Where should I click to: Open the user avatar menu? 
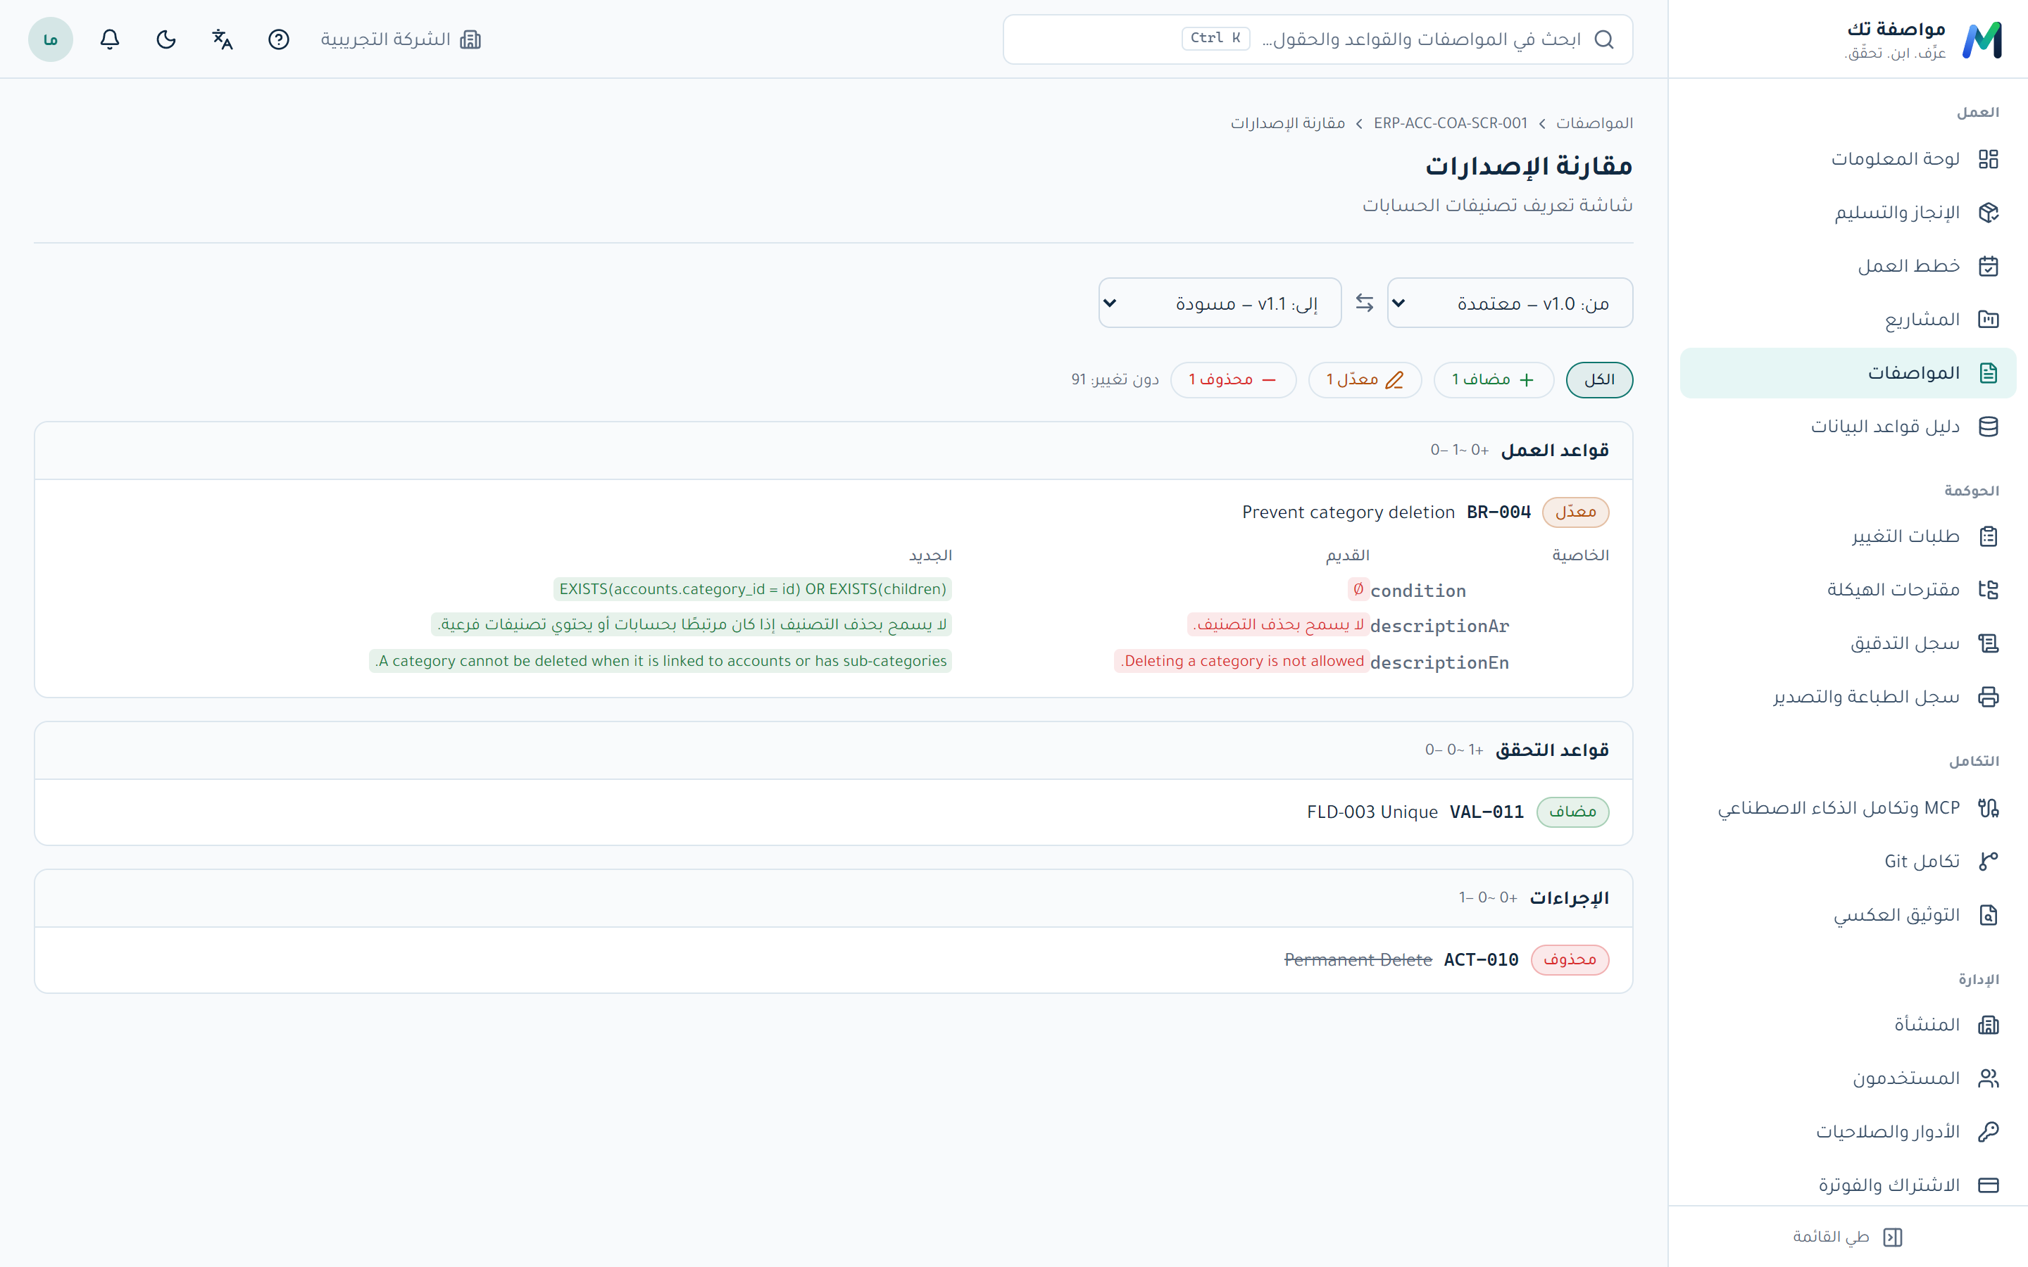pyautogui.click(x=50, y=39)
